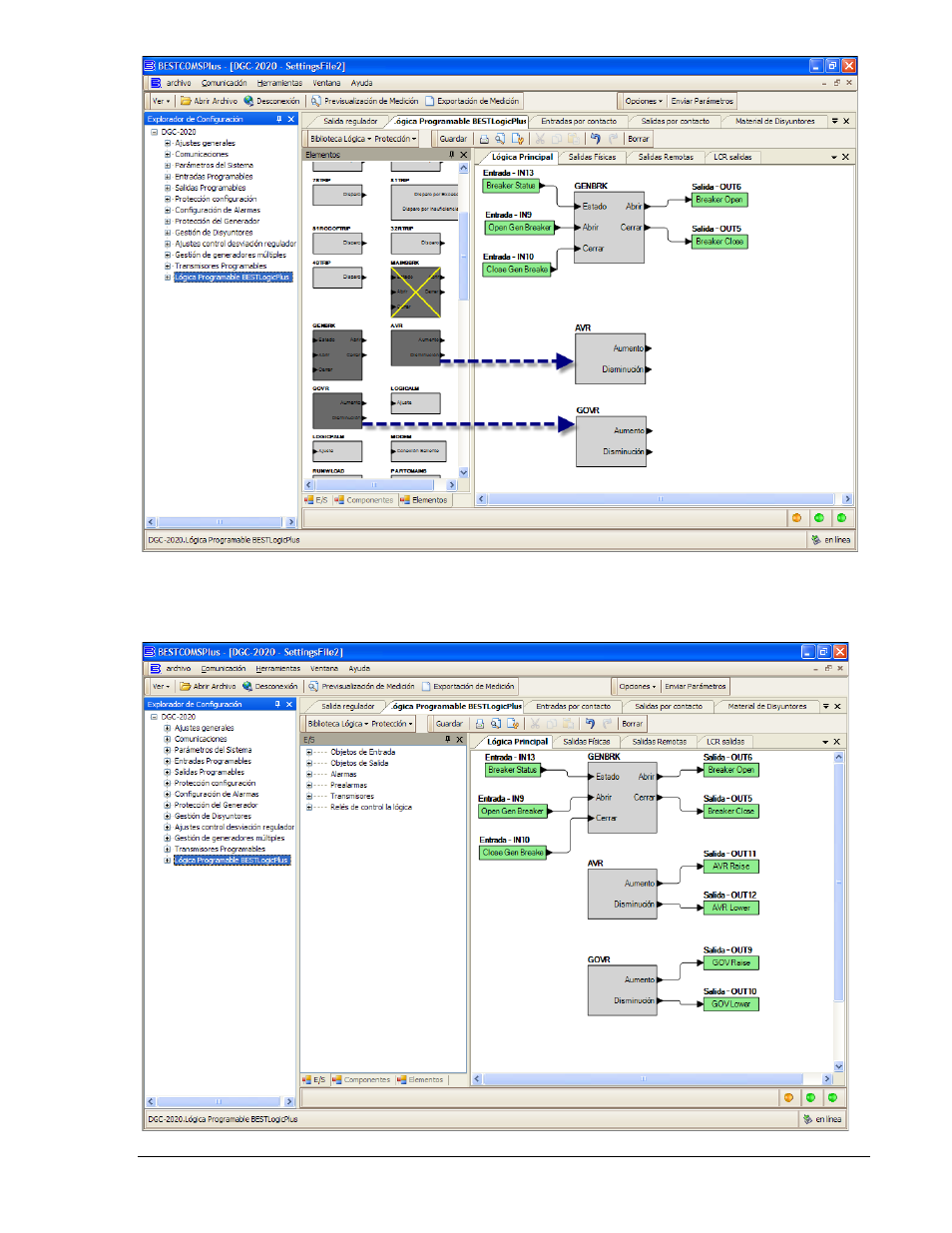Select the Componentes tab in the upper window
The image size is (952, 1233).
[x=364, y=500]
